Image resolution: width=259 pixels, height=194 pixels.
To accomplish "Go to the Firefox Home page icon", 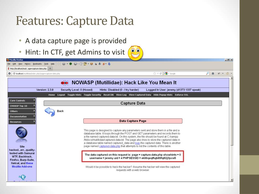I will [213, 74].
